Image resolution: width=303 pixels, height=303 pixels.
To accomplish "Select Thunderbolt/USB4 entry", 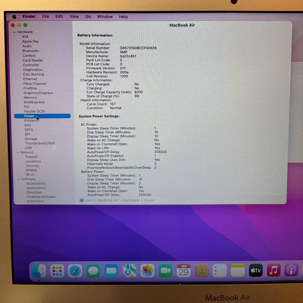I will (x=40, y=143).
